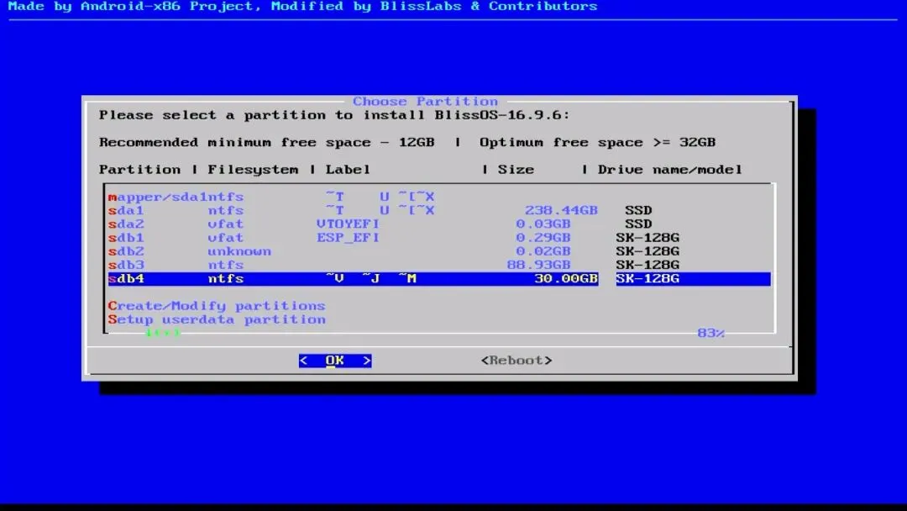Screen dimensions: 907x511
Task: Click the 238.44GB size value
Action: pyautogui.click(x=561, y=211)
